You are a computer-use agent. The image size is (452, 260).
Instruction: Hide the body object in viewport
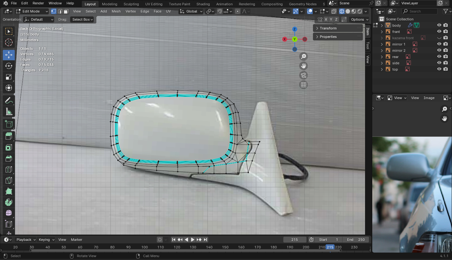pyautogui.click(x=439, y=25)
